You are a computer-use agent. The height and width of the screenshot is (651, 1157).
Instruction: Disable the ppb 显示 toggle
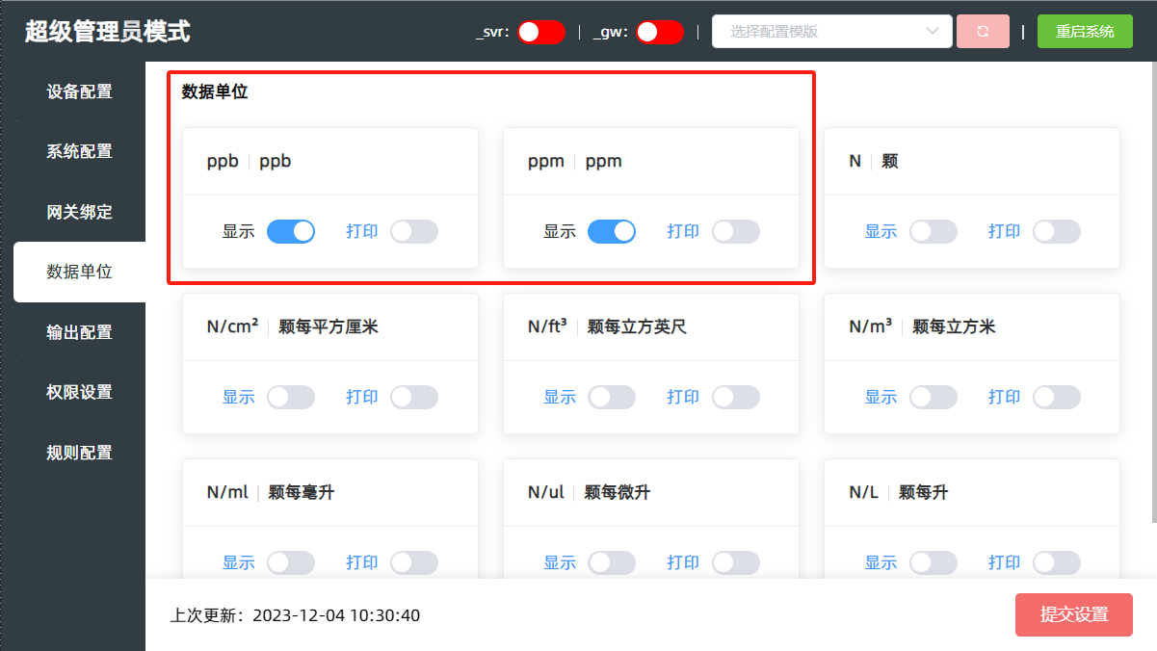291,231
